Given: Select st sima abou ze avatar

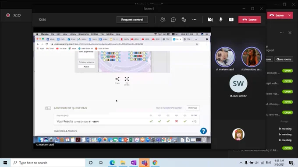Looking at the screenshot, I should pos(252,57).
